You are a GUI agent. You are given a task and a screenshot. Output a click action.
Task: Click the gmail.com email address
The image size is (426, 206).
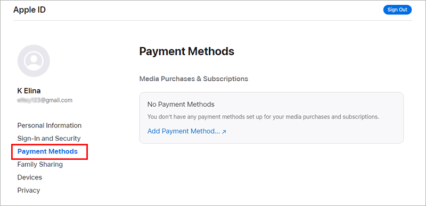click(45, 100)
